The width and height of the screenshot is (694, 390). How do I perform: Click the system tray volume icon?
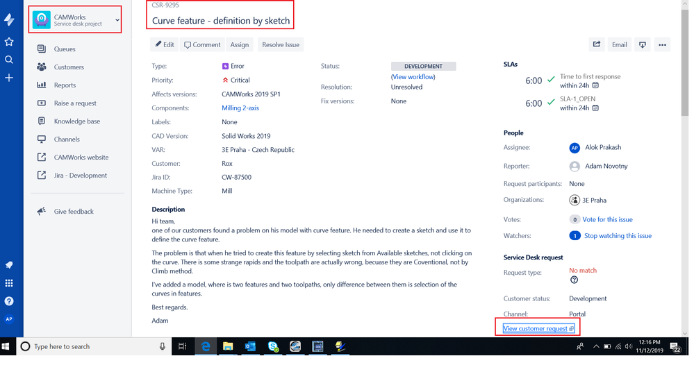click(629, 347)
